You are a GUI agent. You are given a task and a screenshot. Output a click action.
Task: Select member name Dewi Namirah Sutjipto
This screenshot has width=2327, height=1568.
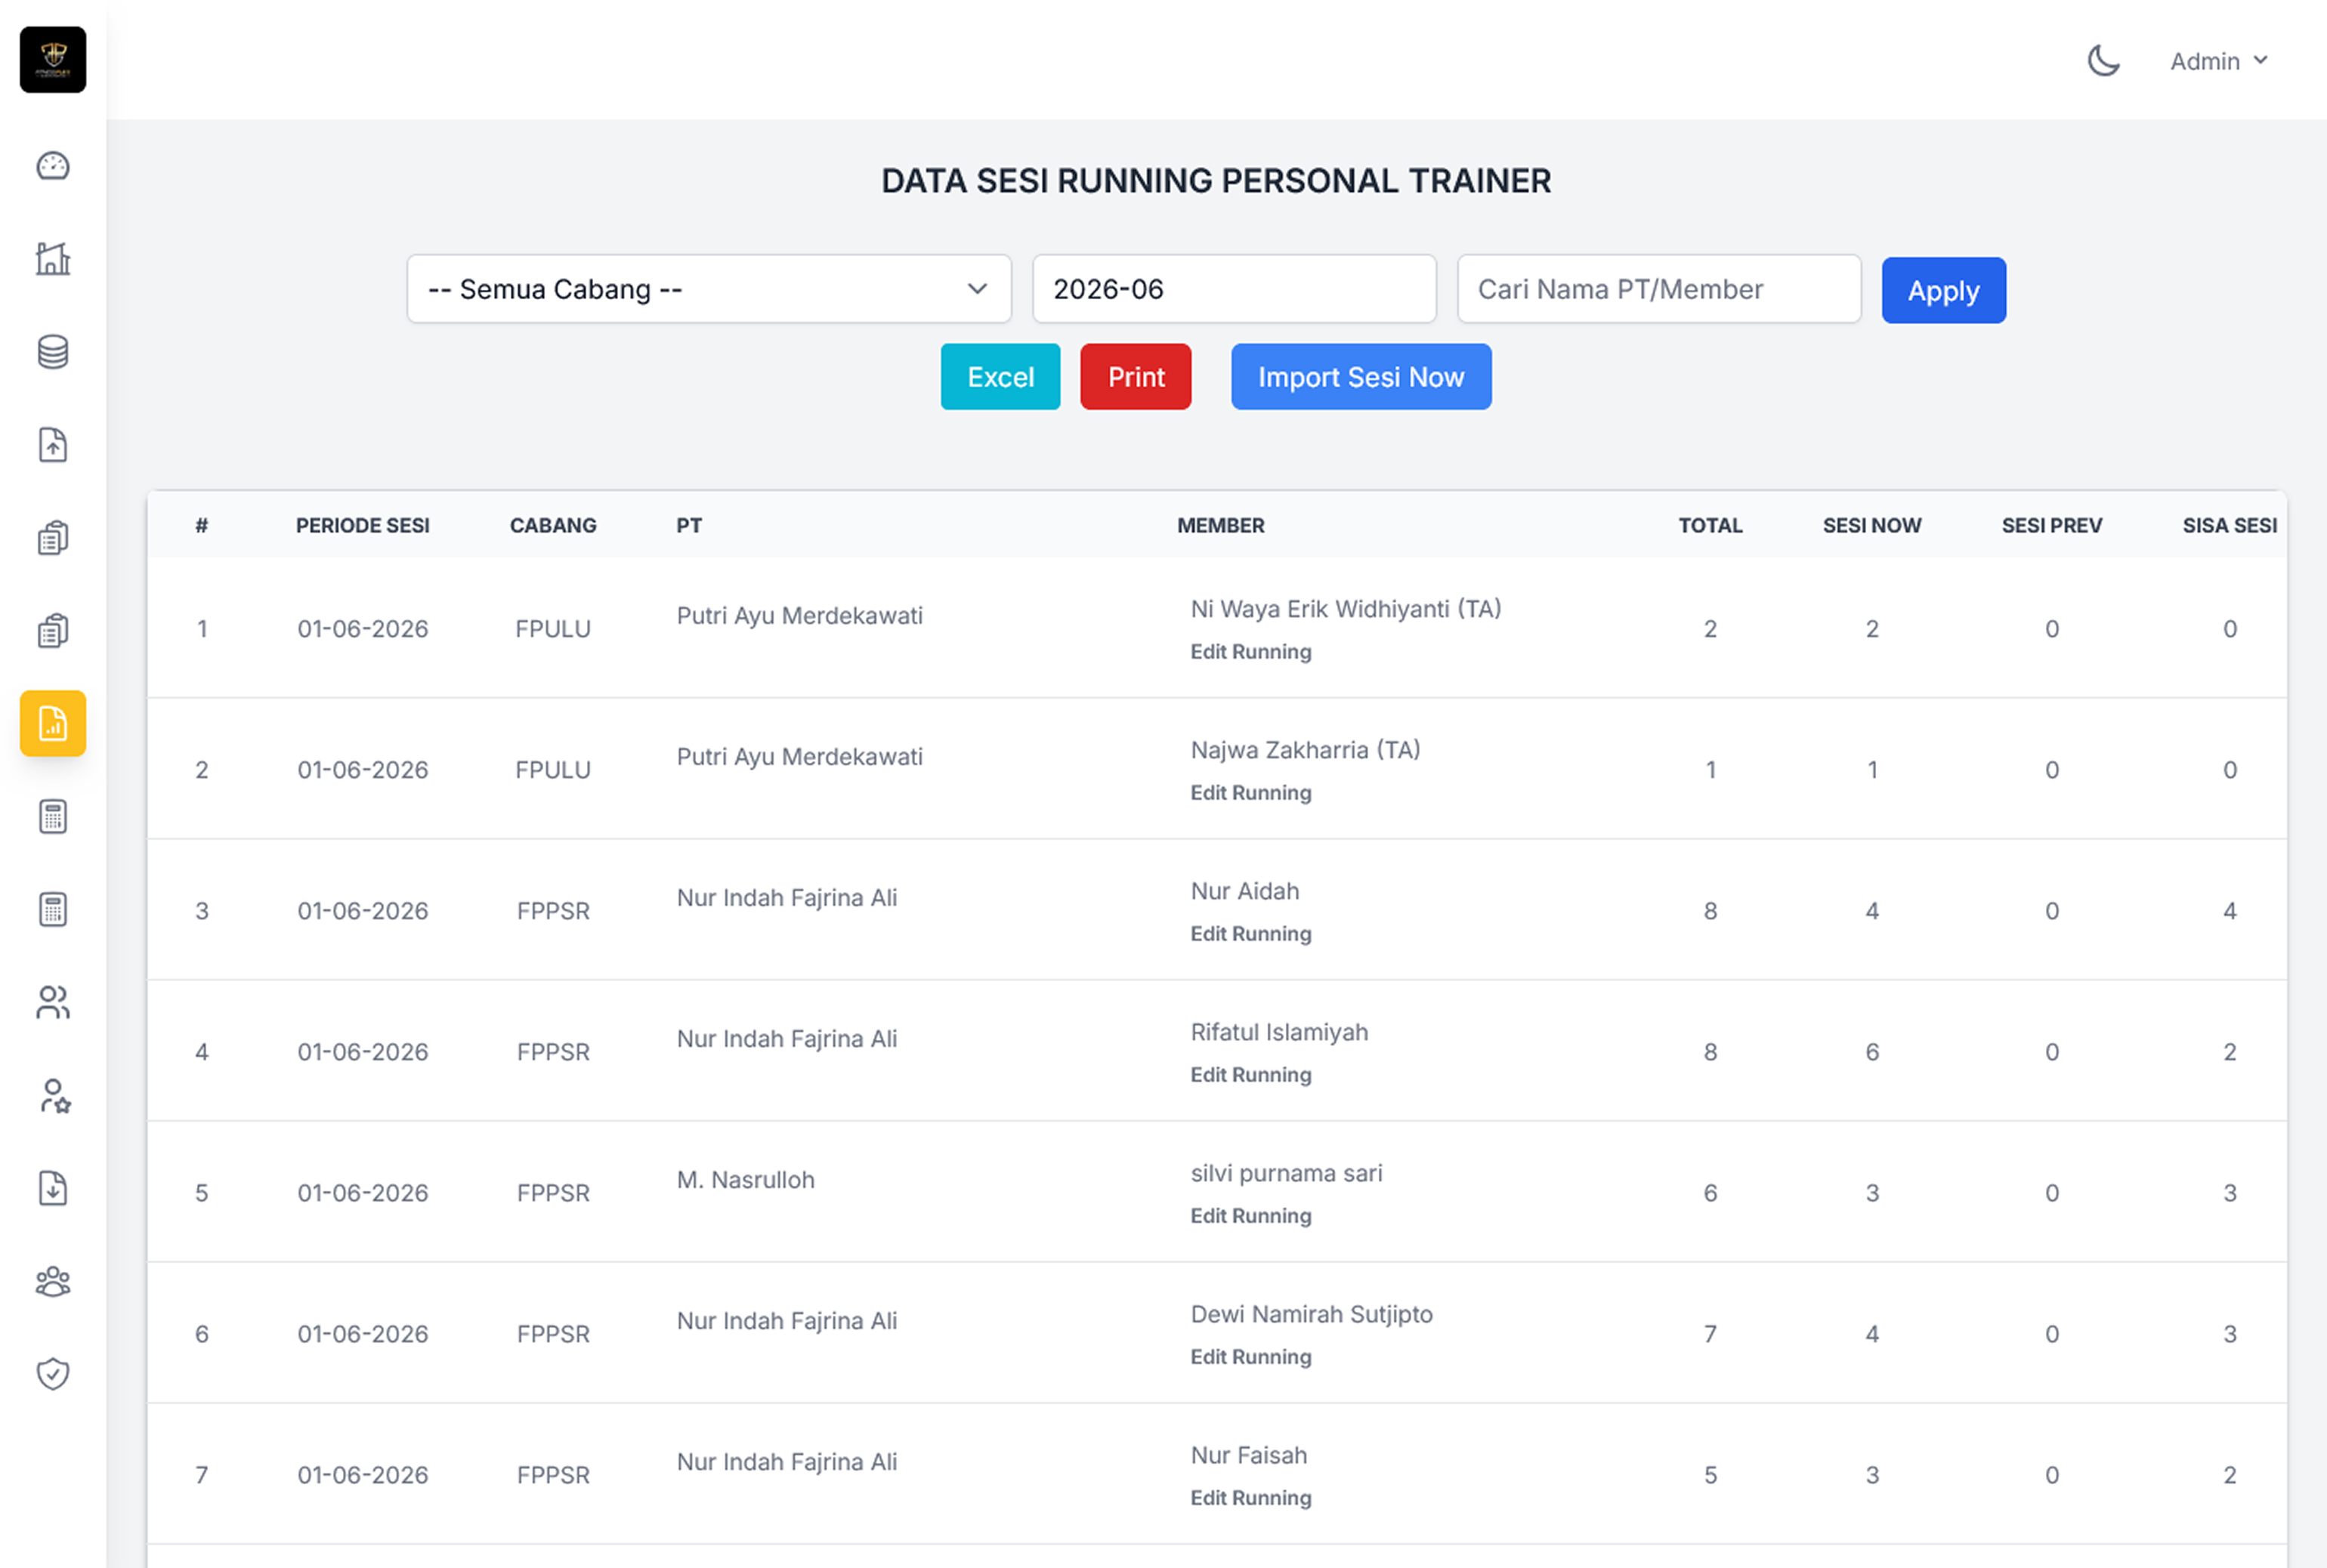(1311, 1314)
